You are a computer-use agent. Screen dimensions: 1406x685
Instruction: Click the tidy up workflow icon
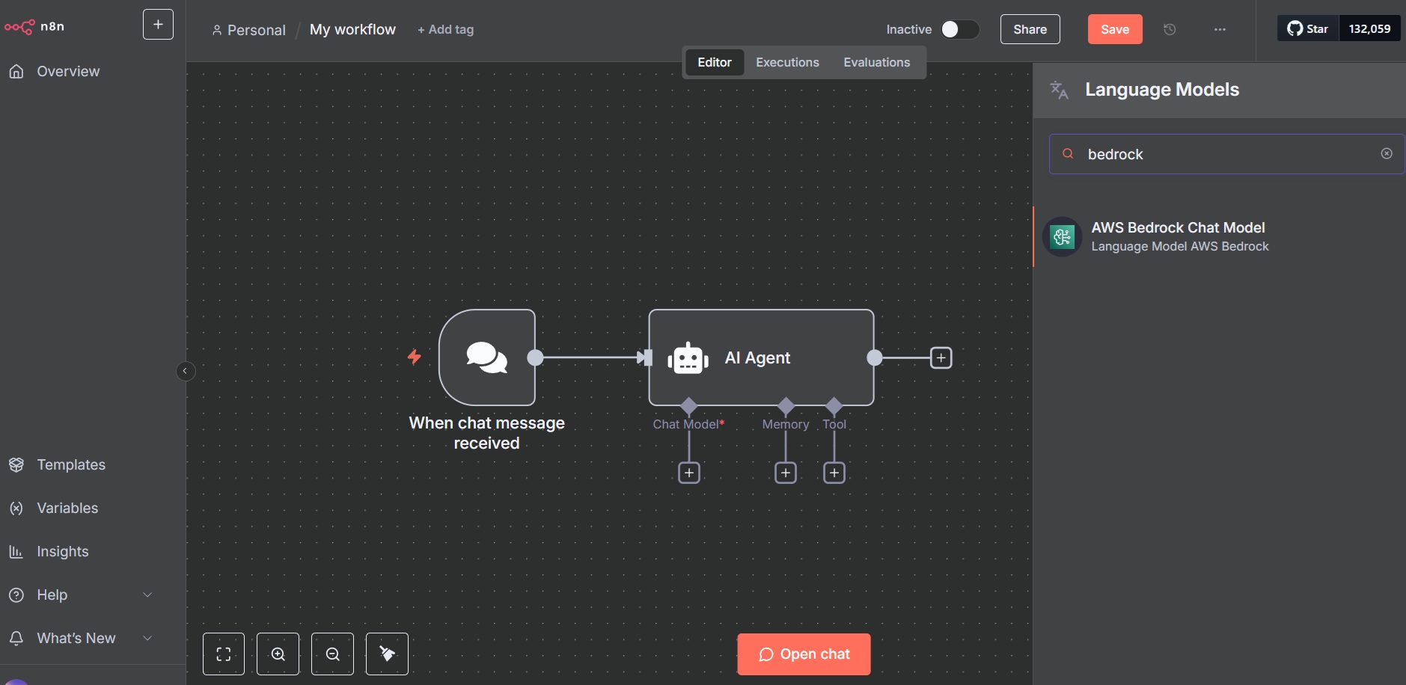pos(387,654)
